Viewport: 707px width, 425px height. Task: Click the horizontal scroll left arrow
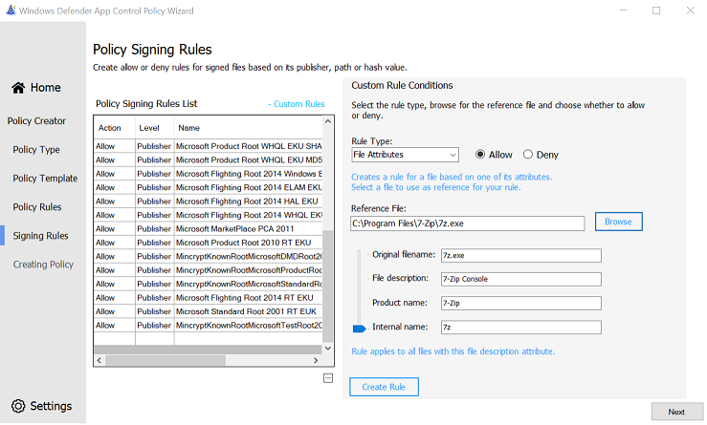(99, 361)
